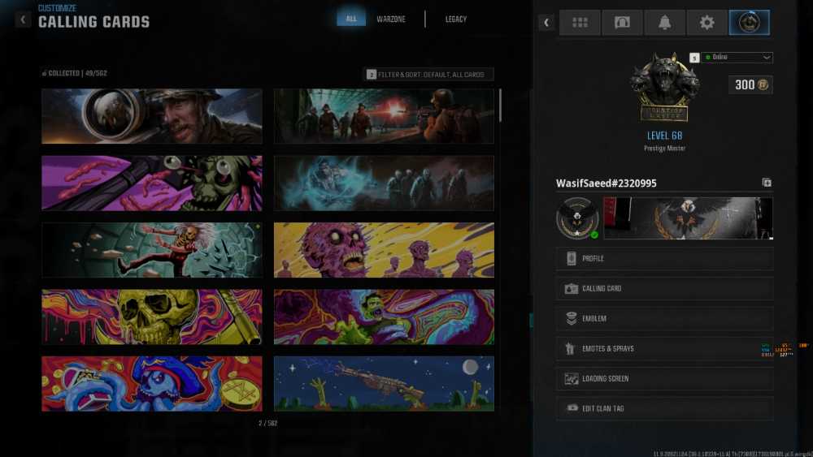Click the back arrow beside Calling Cards

click(x=23, y=19)
